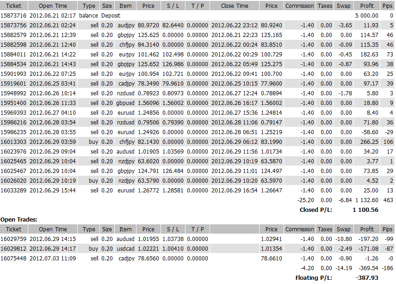This screenshot has width=396, height=284.
Task: Click the Pips header in the top table
Action: [388, 6]
